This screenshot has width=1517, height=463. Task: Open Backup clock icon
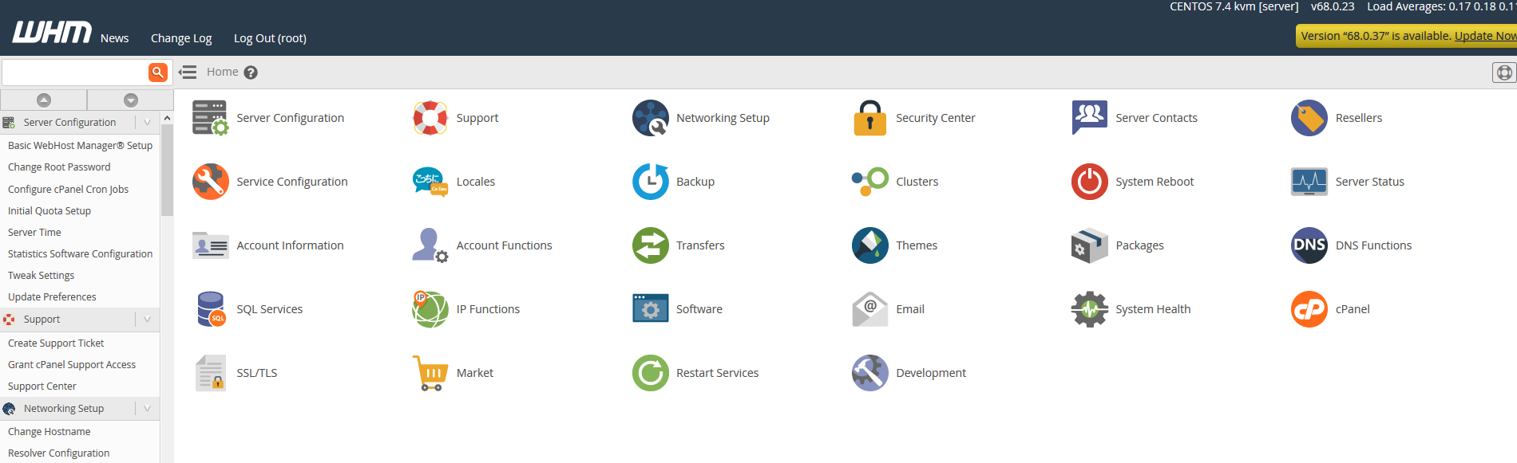651,182
